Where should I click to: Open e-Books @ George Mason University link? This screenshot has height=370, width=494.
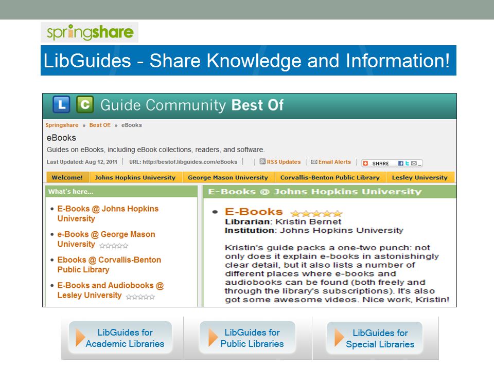[106, 239]
